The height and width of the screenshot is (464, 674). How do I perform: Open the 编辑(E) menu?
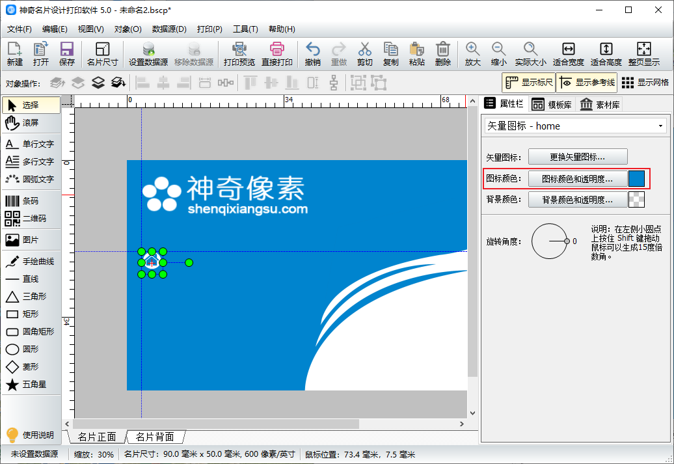(55, 29)
